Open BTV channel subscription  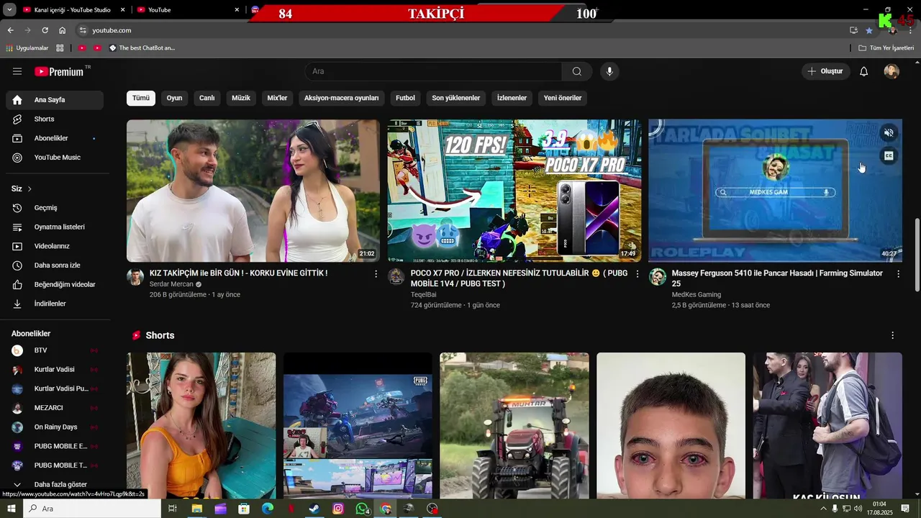click(x=55, y=350)
